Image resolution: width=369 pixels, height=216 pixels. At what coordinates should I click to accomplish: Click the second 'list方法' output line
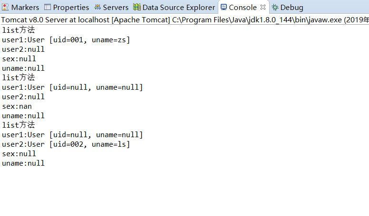point(19,77)
